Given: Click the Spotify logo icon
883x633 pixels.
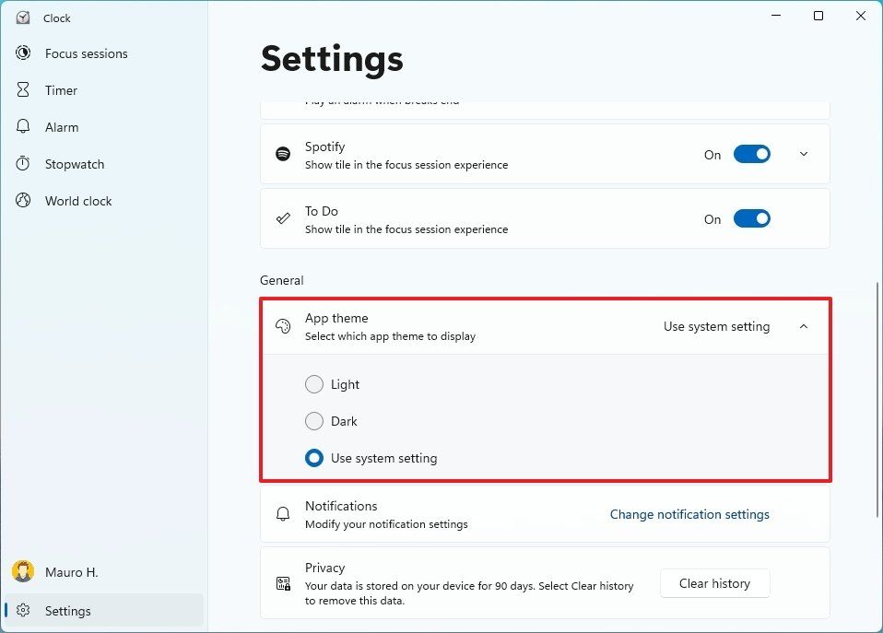Looking at the screenshot, I should point(282,154).
